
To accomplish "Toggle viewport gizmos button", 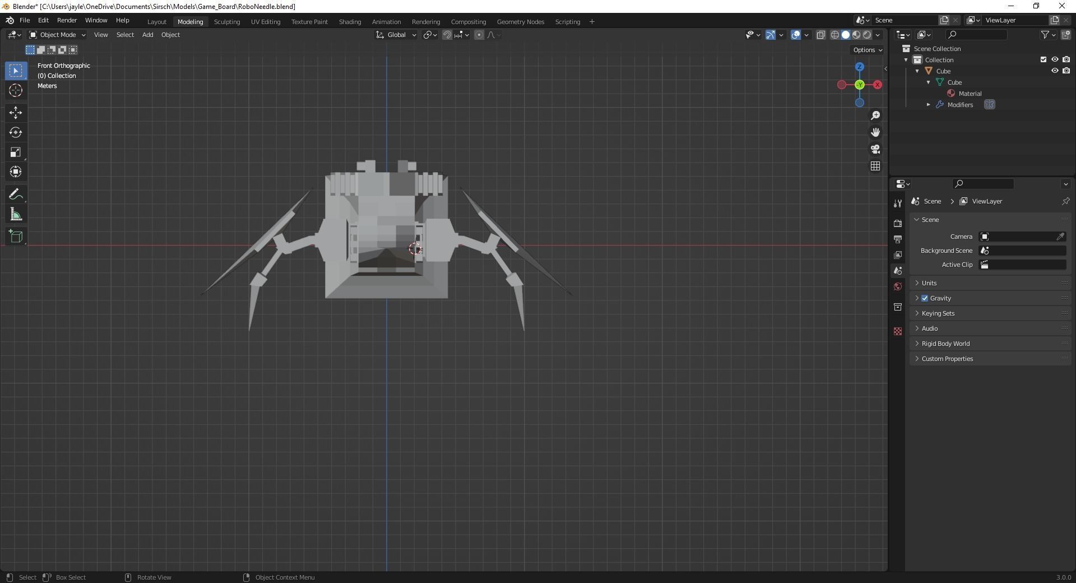I will (771, 35).
